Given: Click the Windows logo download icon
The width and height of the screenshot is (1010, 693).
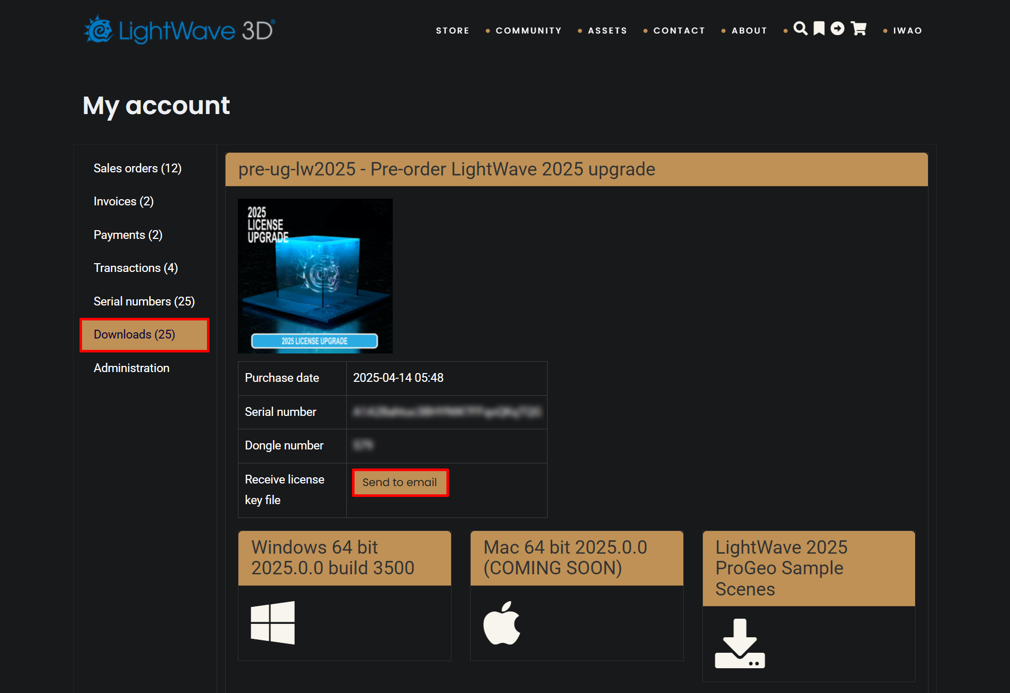Looking at the screenshot, I should tap(272, 623).
